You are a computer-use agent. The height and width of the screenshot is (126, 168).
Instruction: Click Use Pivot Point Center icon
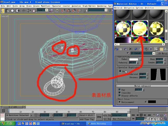click(x=51, y=10)
